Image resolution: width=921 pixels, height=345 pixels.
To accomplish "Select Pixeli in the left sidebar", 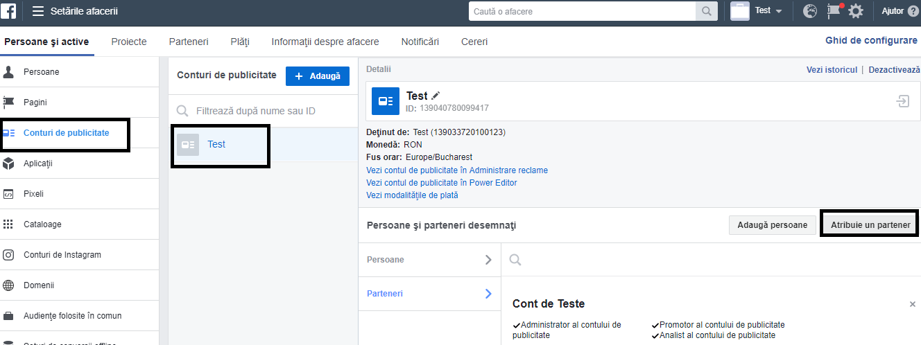I will tap(33, 194).
